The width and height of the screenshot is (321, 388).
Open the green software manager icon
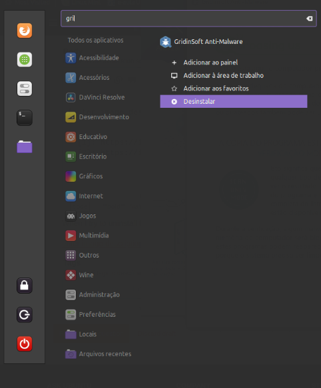[x=25, y=60]
